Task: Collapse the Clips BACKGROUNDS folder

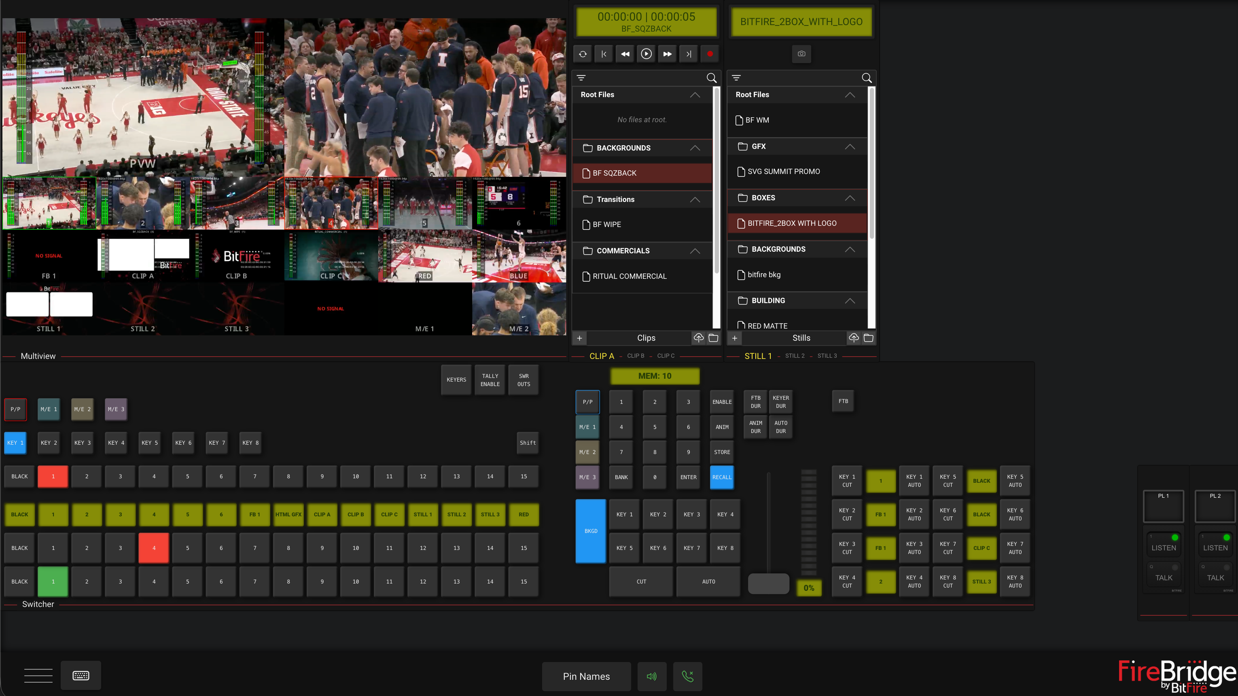Action: click(695, 148)
